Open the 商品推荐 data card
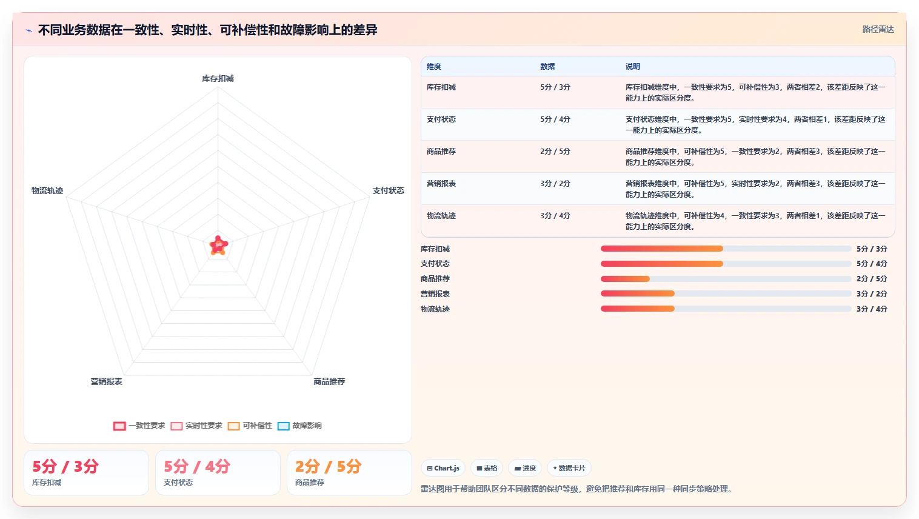 [349, 473]
